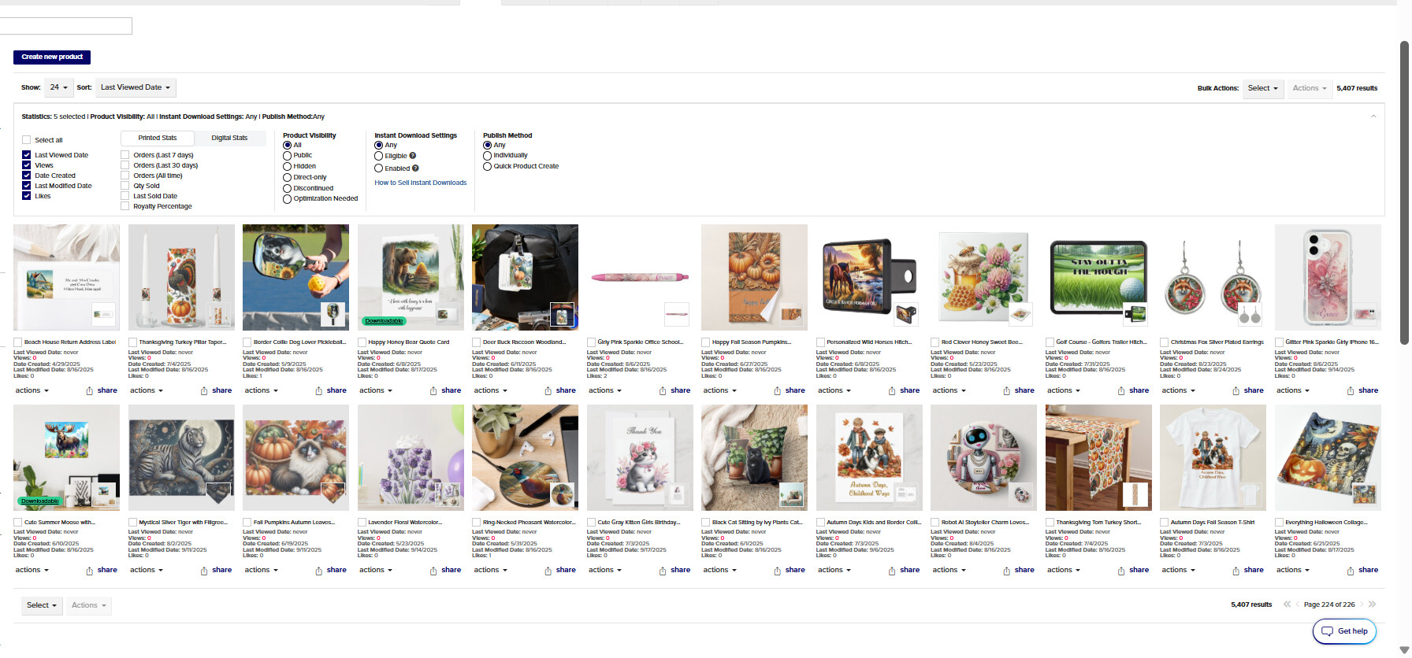Click help icon next to Eligible option
The image size is (1412, 658).
point(413,156)
